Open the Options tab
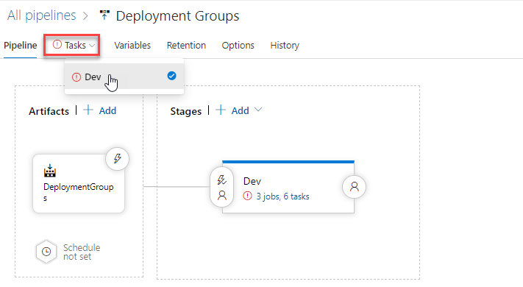Viewport: 523px width, 287px height. coord(238,45)
